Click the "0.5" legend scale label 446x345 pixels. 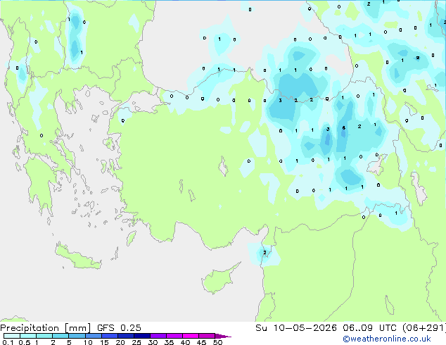[x=24, y=342]
